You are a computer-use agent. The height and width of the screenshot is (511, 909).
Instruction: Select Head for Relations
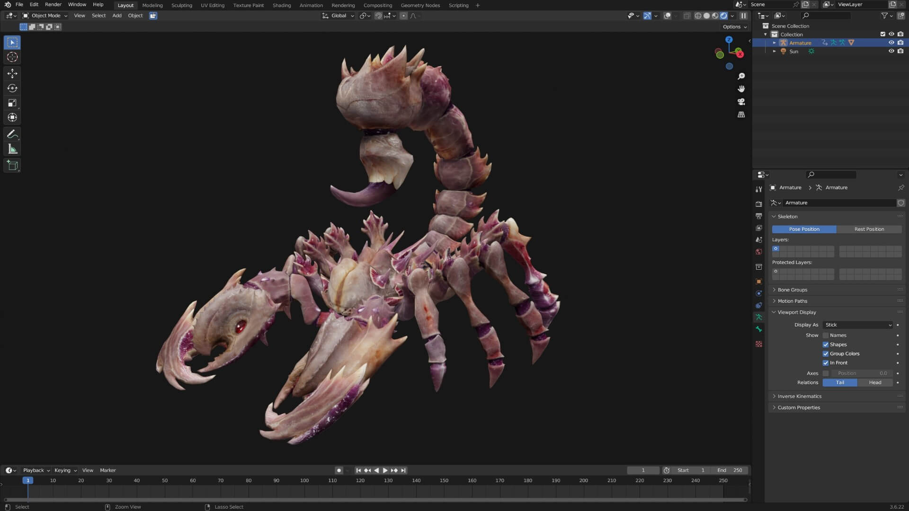875,383
